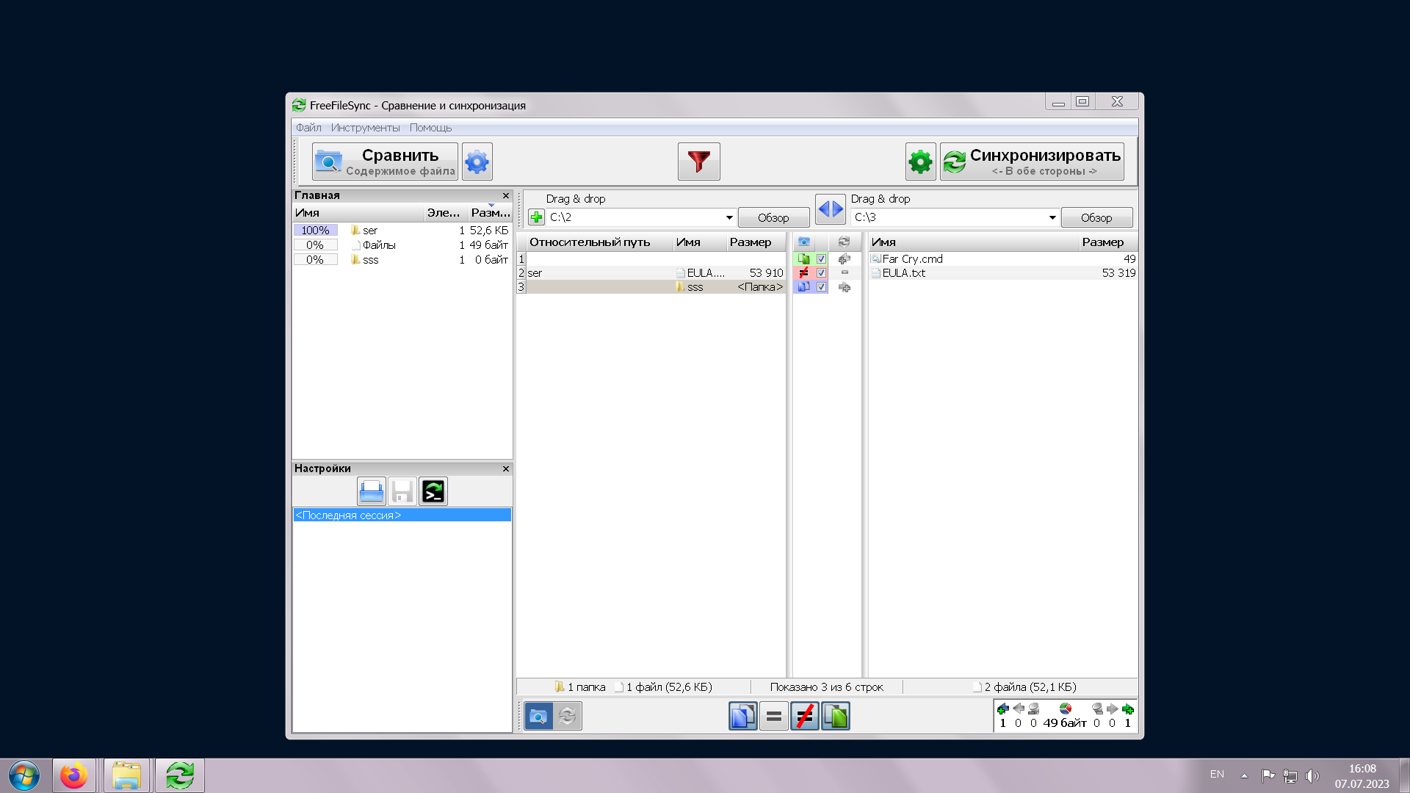Click the Синхронизировать button
1410x793 pixels.
click(x=1032, y=162)
